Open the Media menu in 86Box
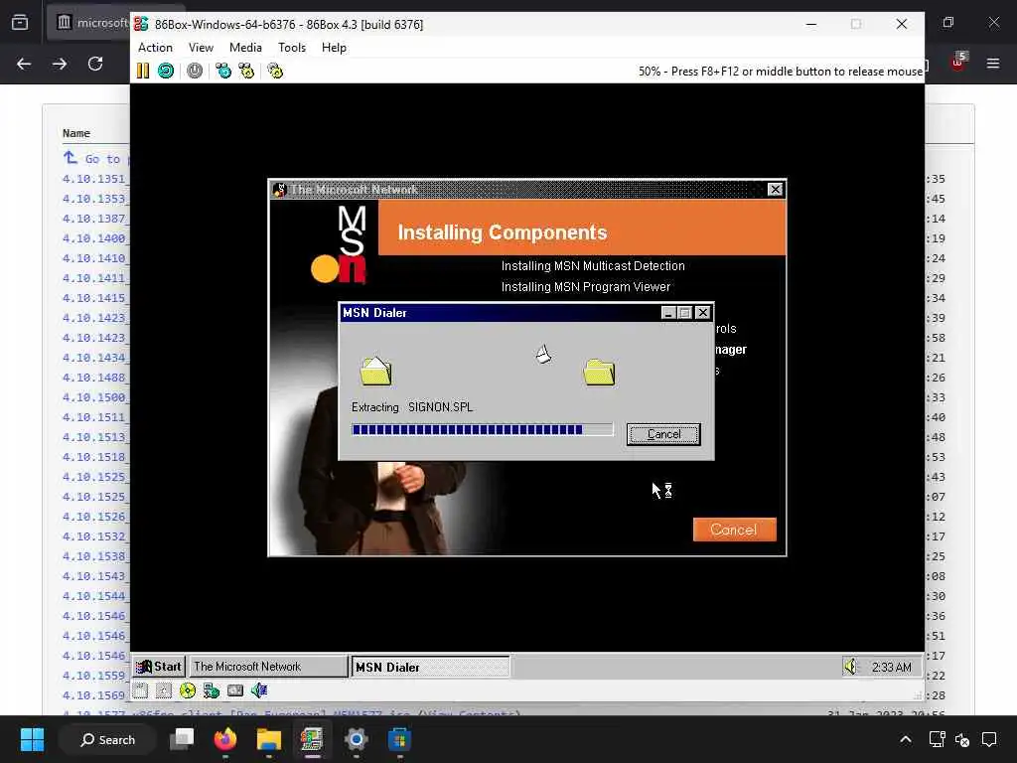The height and width of the screenshot is (763, 1017). [245, 48]
